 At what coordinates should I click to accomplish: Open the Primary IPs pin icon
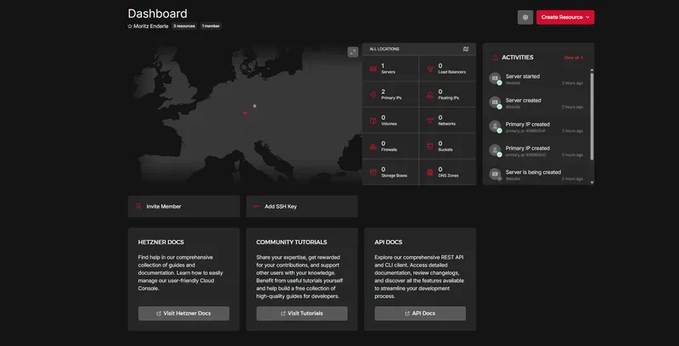coord(373,95)
